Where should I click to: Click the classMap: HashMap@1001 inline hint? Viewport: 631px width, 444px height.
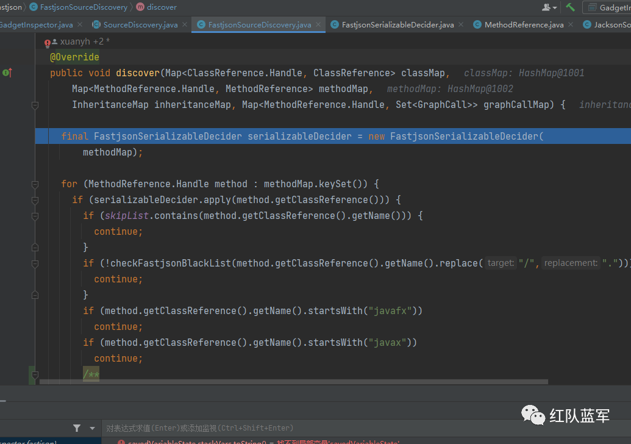(524, 73)
